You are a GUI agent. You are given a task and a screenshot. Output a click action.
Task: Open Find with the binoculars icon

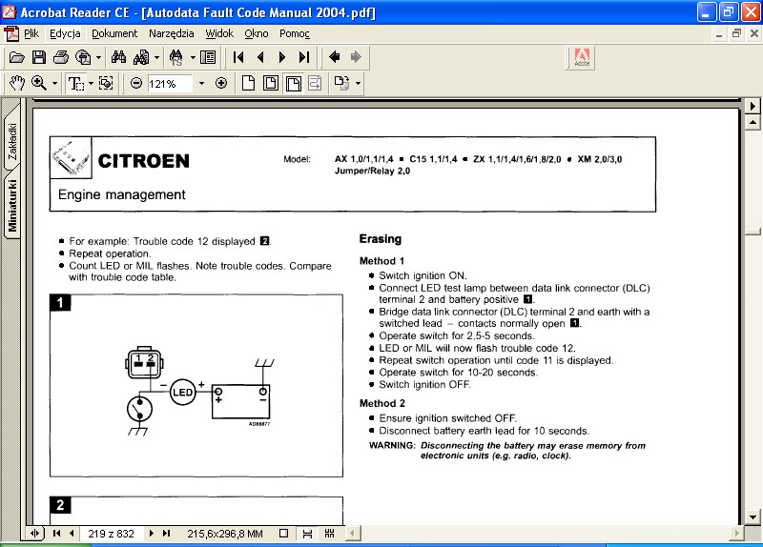[118, 57]
